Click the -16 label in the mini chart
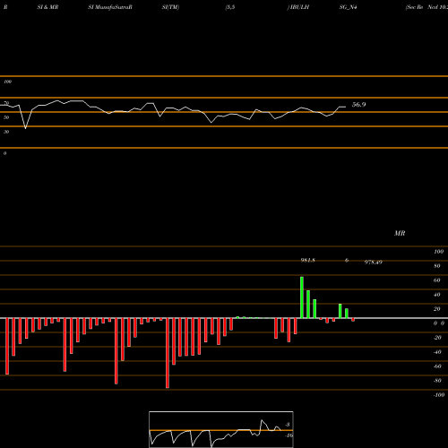Image resolution: width=448 pixels, height=448 pixels. click(289, 435)
